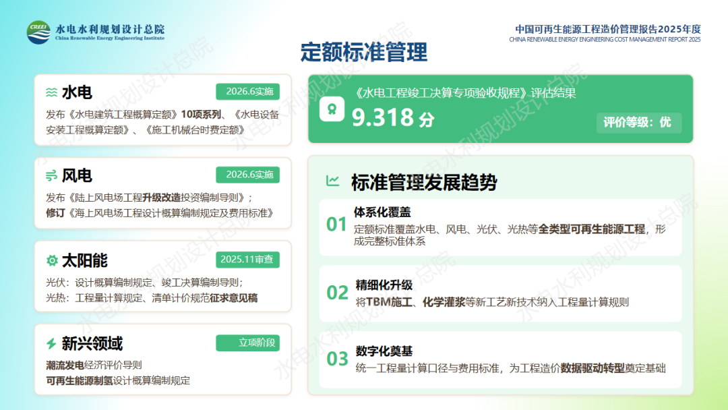Click the CREEI logo emblem

pos(38,32)
